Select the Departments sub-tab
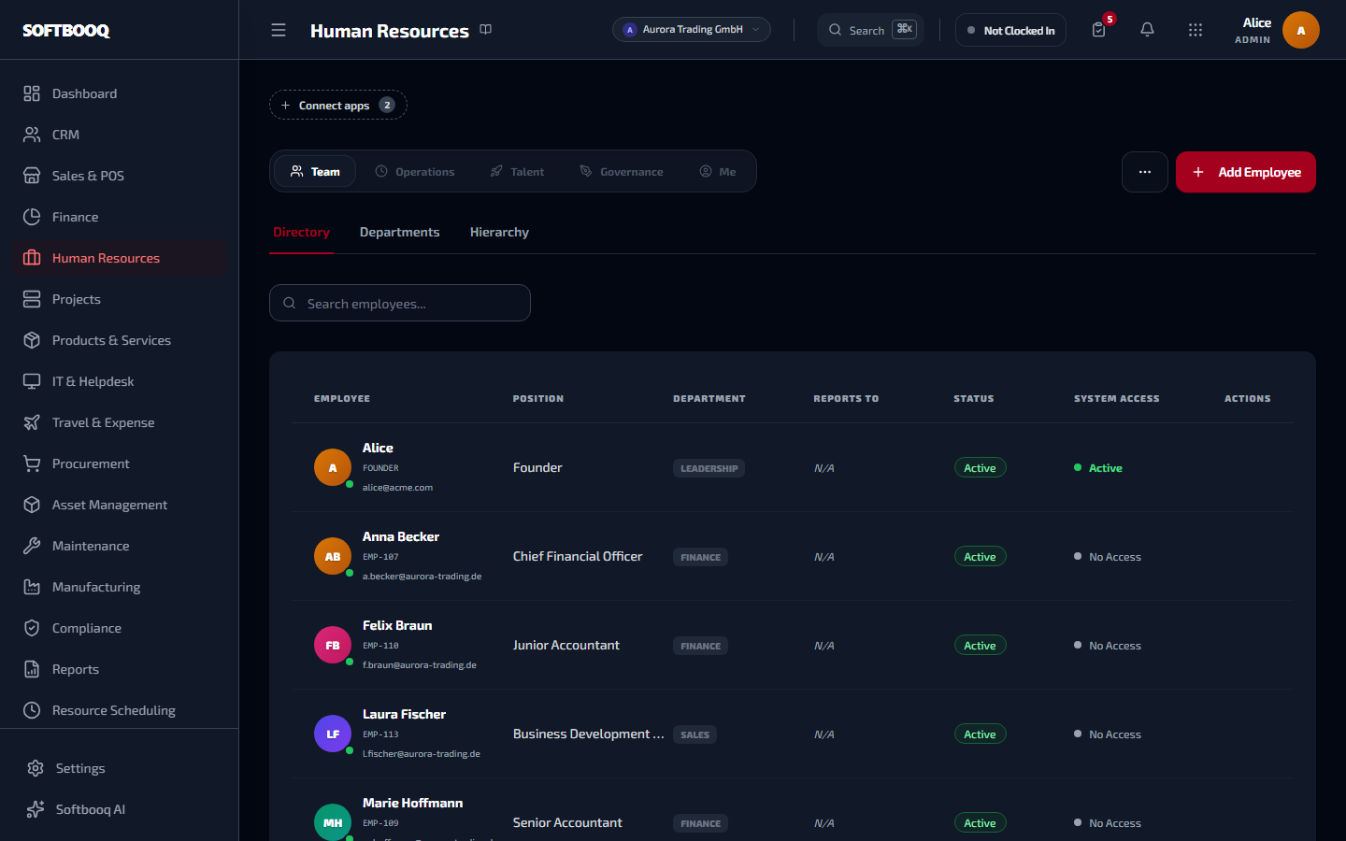 [400, 232]
